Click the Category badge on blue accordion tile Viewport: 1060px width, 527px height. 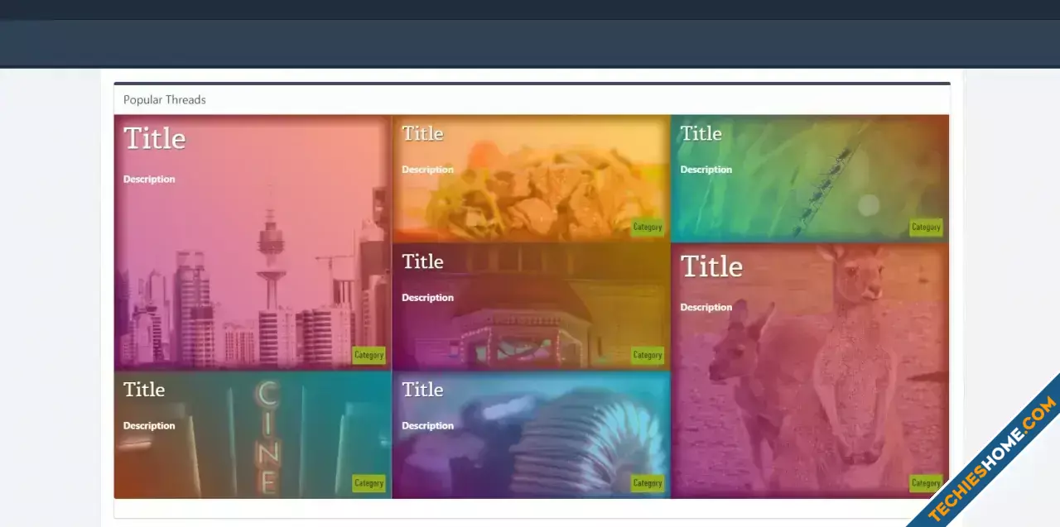tap(647, 483)
